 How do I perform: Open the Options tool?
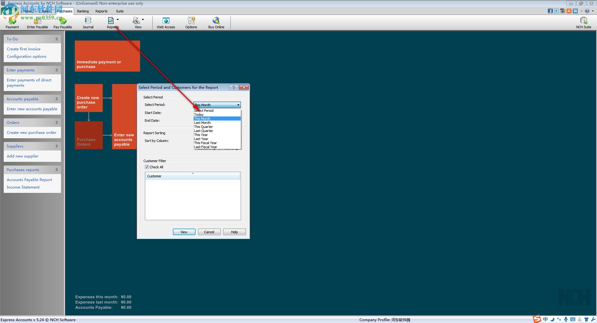point(191,23)
